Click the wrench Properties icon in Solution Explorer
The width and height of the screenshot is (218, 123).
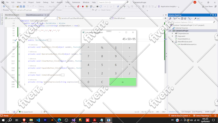click(x=195, y=19)
